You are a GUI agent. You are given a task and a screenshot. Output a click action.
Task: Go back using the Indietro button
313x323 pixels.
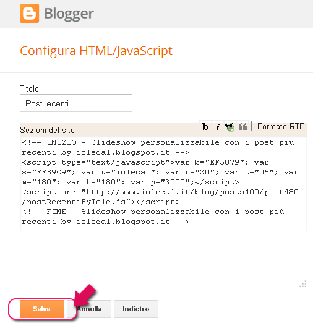click(136, 309)
